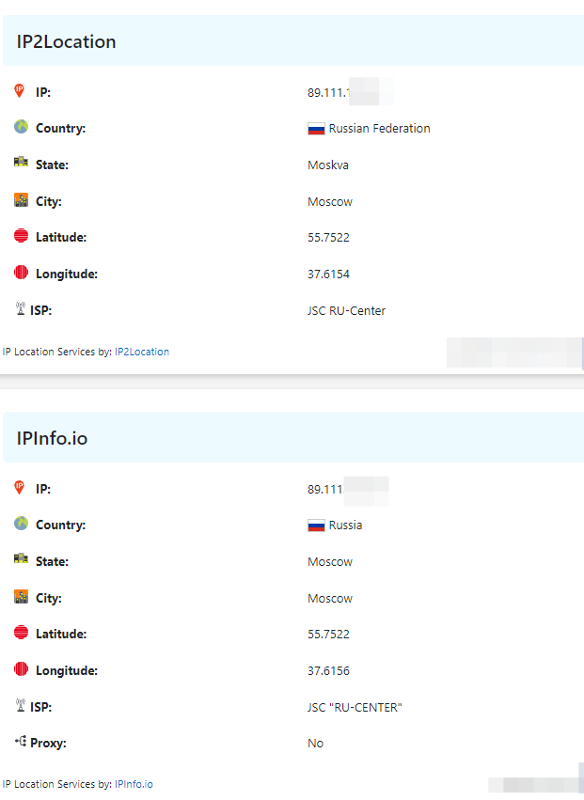This screenshot has width=584, height=800.
Task: Click the IP2Location section heading
Action: [x=67, y=42]
